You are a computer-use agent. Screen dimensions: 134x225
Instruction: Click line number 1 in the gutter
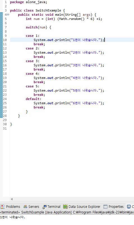coord(6,2)
